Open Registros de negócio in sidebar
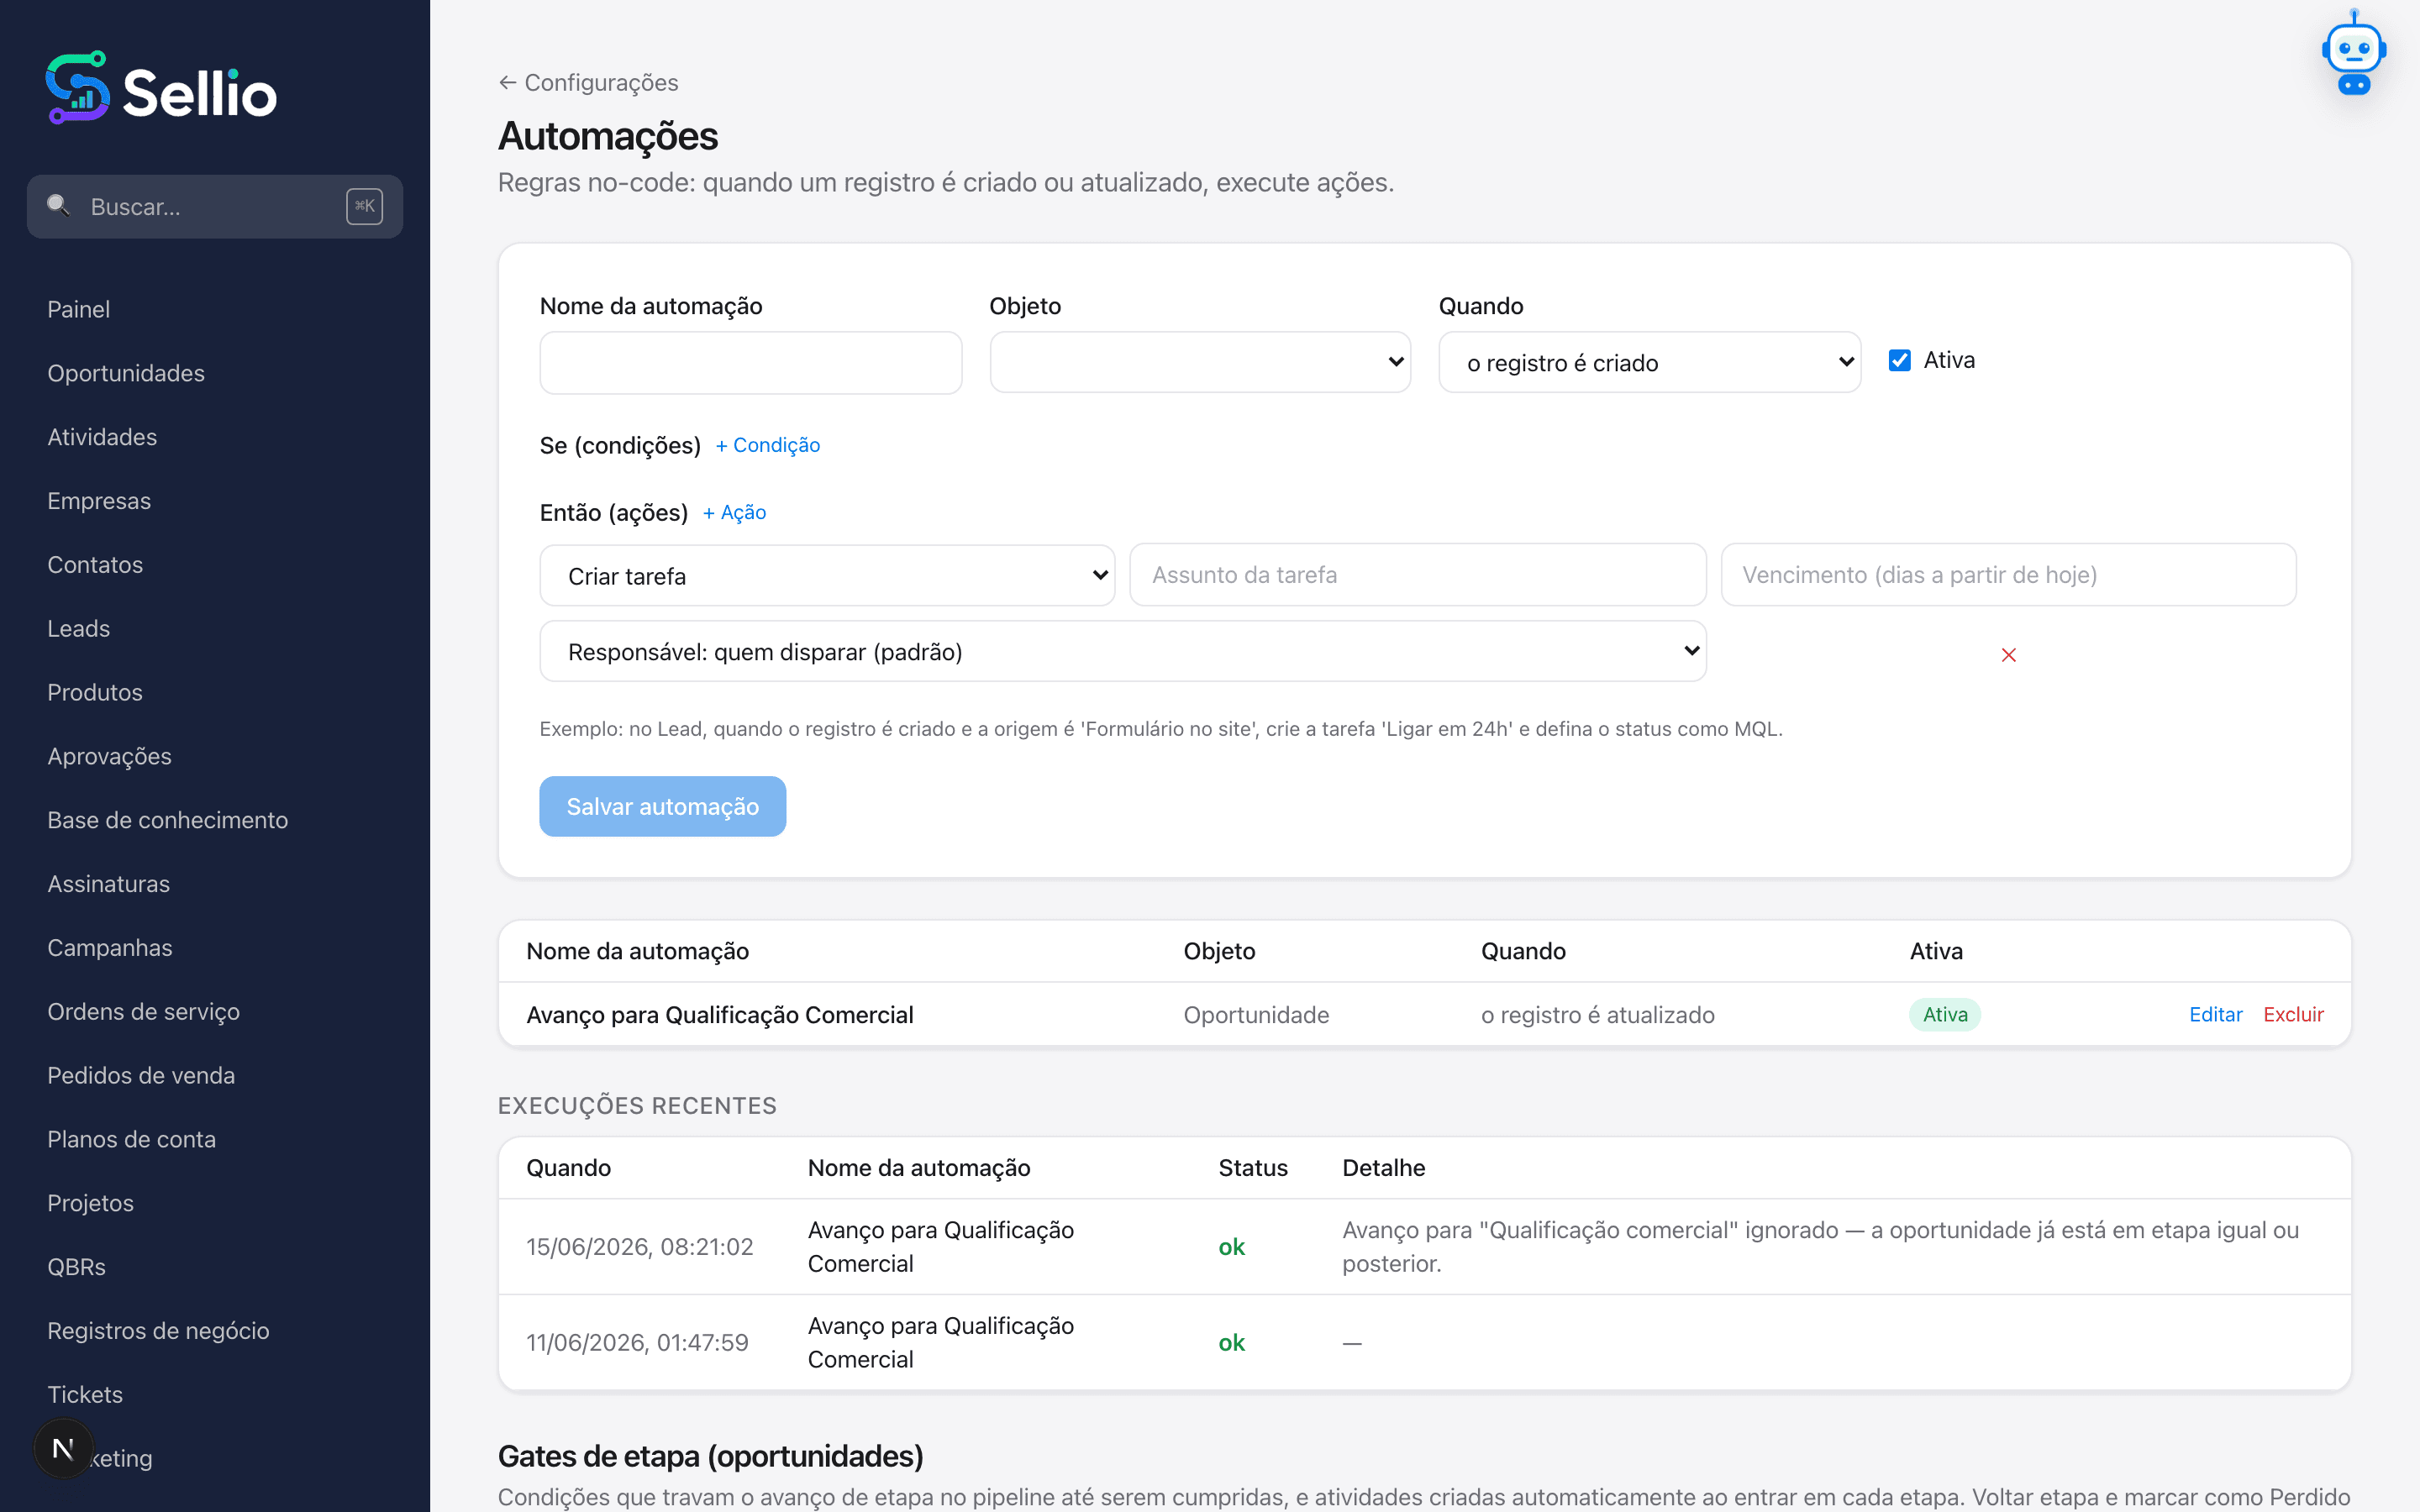The height and width of the screenshot is (1512, 2420). 158,1331
